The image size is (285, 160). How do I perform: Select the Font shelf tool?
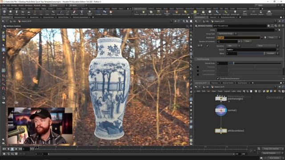pos(81,12)
